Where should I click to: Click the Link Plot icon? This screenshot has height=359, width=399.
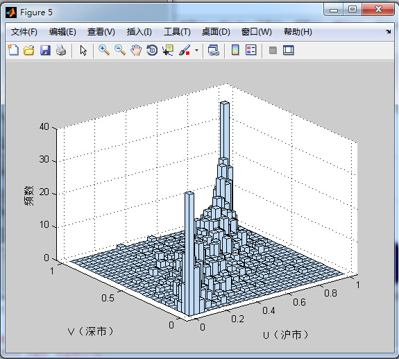click(213, 50)
